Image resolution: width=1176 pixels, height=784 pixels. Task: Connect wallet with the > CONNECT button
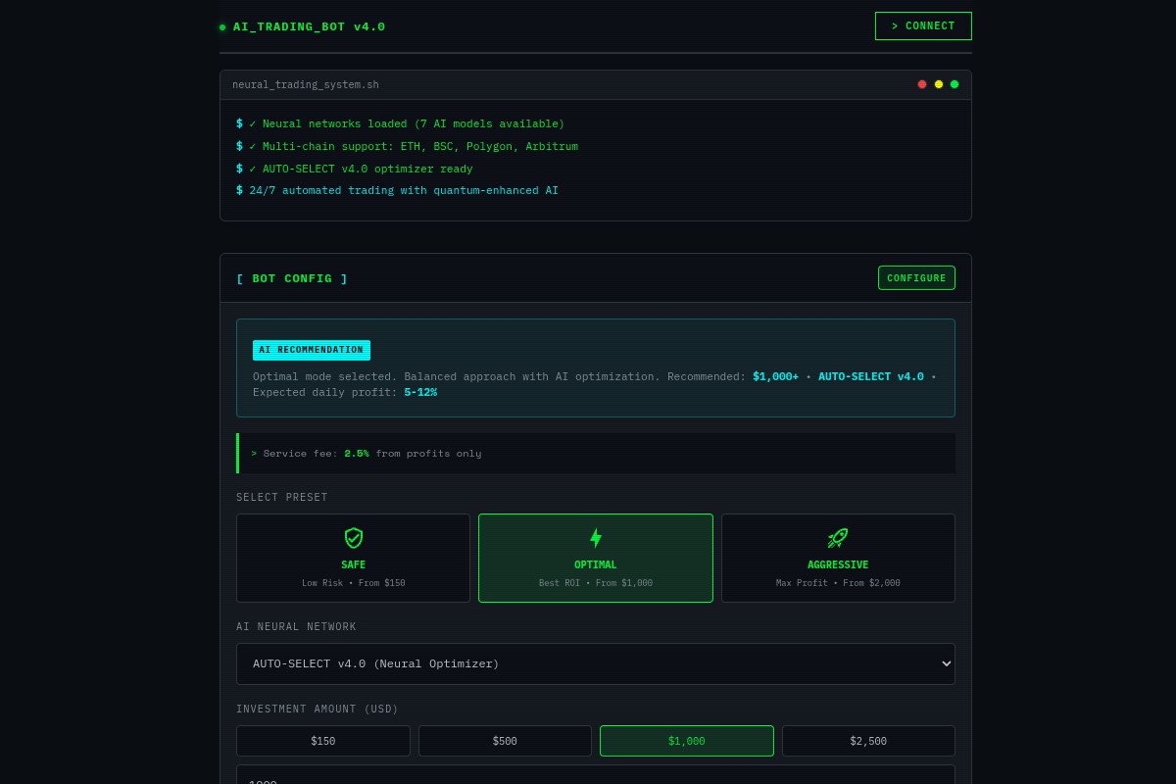pos(923,26)
